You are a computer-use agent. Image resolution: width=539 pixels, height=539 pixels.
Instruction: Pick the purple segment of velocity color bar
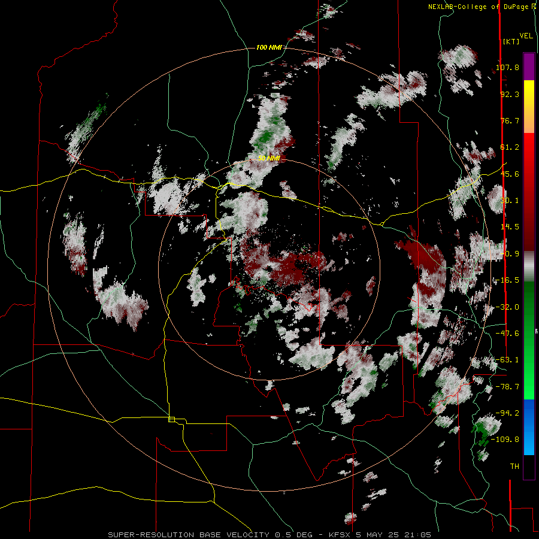529,67
